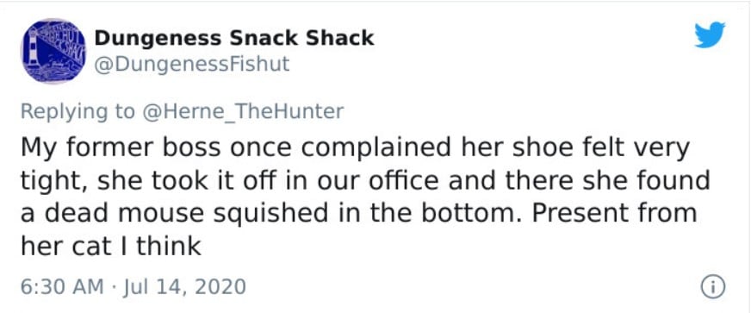751x313 pixels.
Task: Click the tweet line starting "tight, she took"
Action: click(365, 181)
